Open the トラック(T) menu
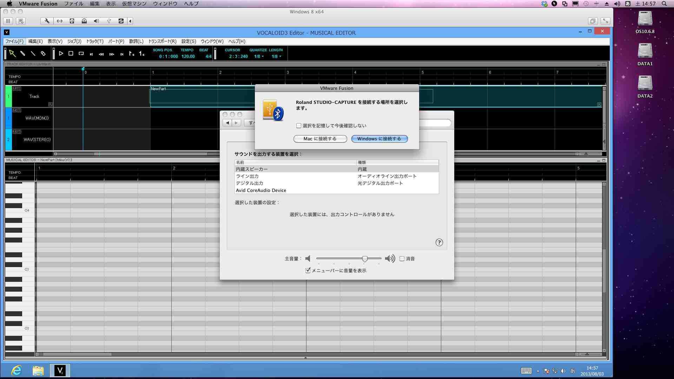Image resolution: width=674 pixels, height=379 pixels. [x=95, y=41]
